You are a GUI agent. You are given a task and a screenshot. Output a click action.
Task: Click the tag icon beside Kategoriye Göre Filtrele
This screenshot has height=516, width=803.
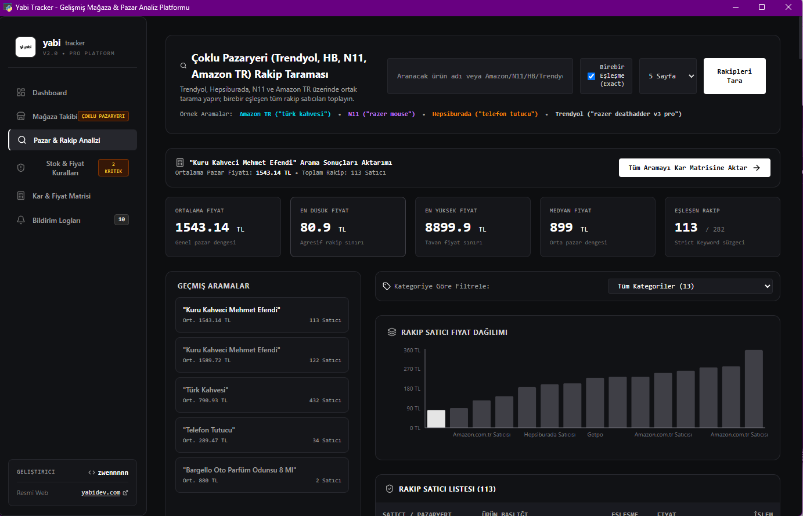[387, 286]
